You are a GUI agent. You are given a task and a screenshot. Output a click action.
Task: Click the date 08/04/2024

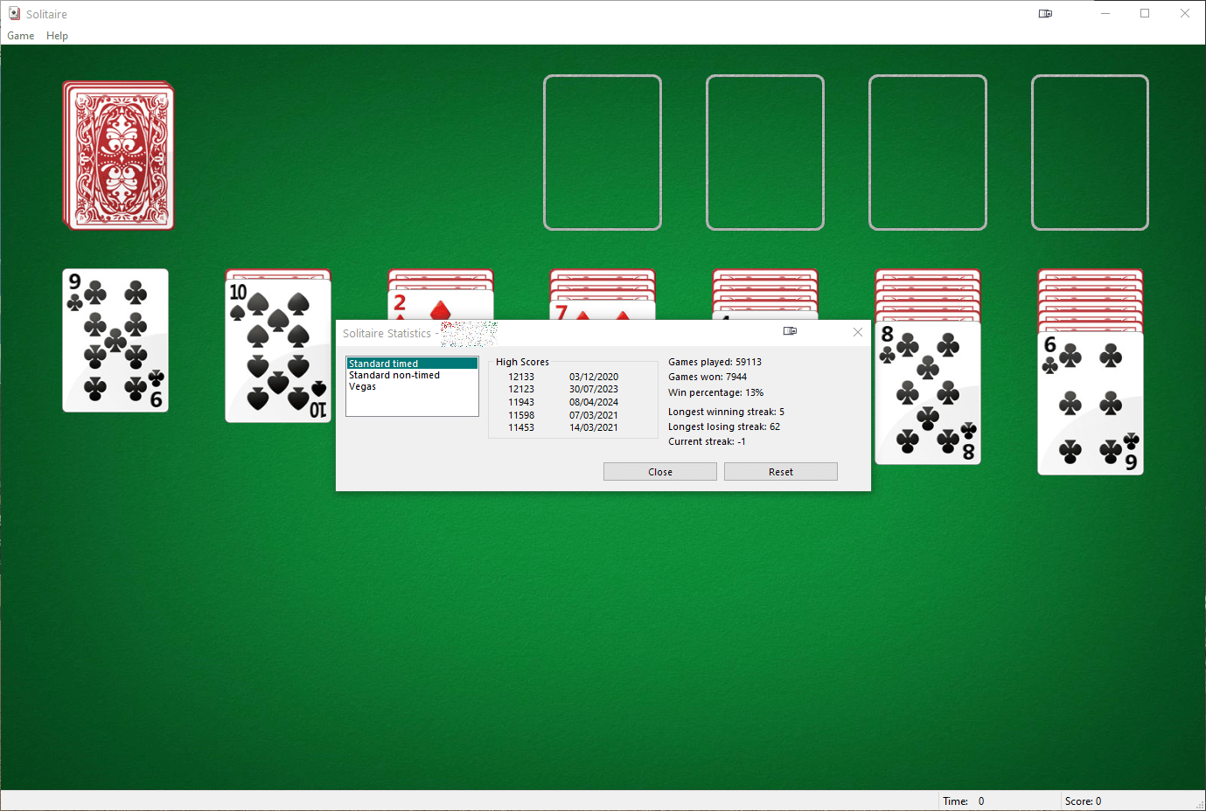594,402
